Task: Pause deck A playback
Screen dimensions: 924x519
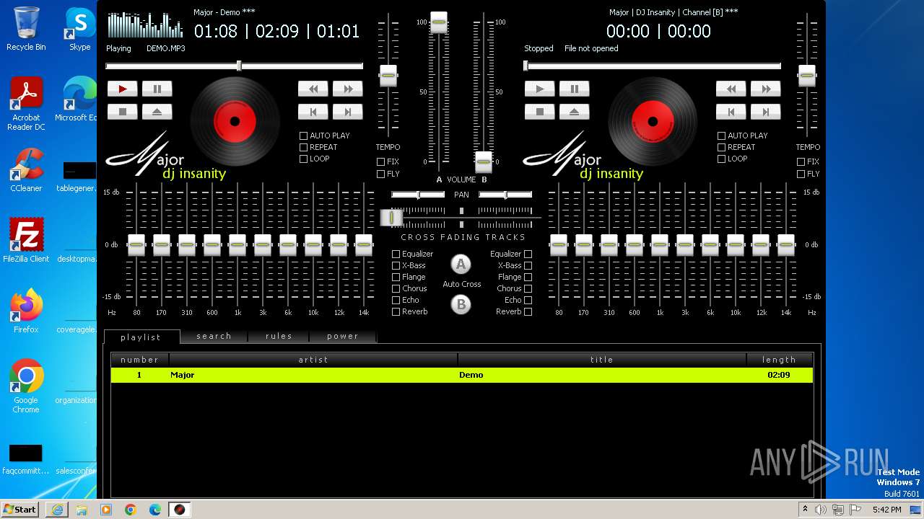Action: click(157, 89)
